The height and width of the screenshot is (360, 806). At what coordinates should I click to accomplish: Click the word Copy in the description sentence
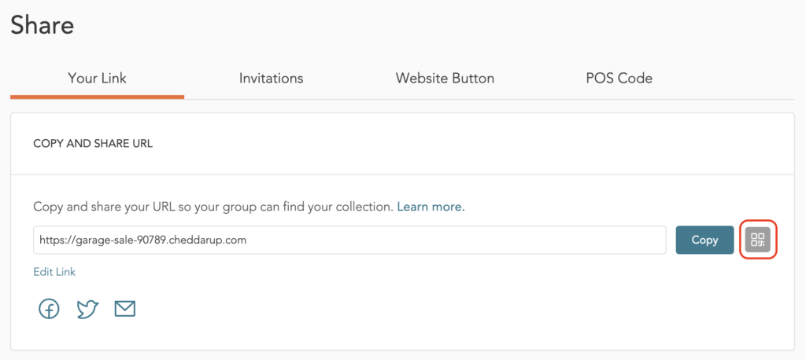(49, 208)
